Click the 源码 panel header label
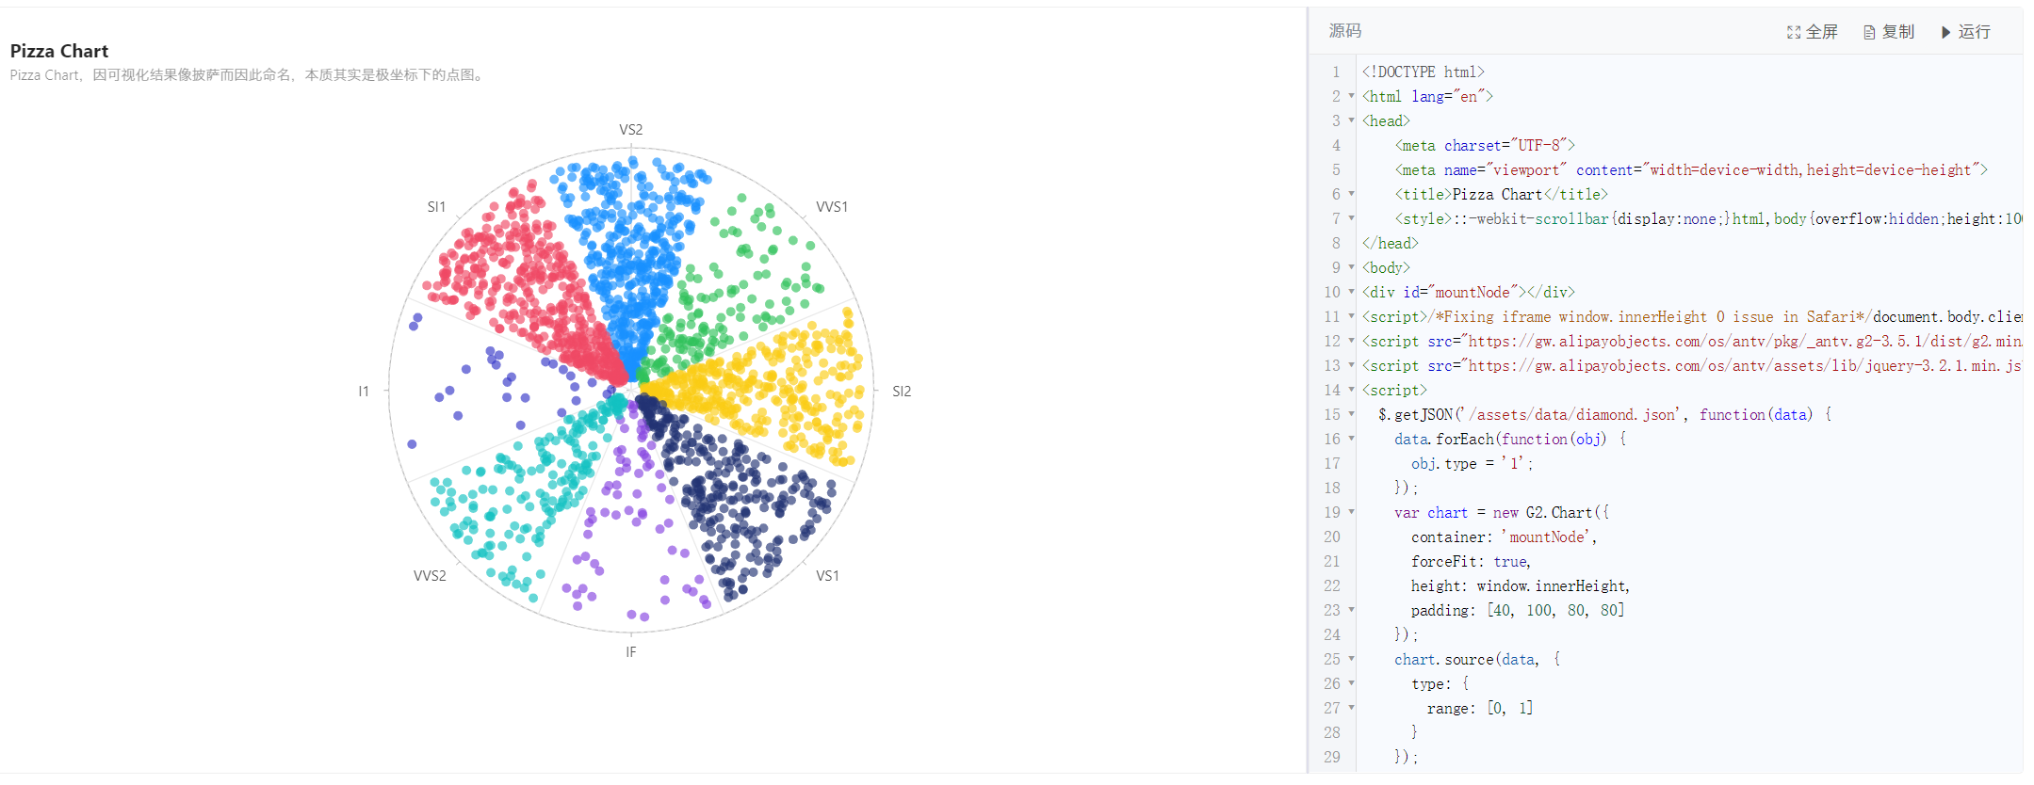The height and width of the screenshot is (785, 2034). 1344,31
